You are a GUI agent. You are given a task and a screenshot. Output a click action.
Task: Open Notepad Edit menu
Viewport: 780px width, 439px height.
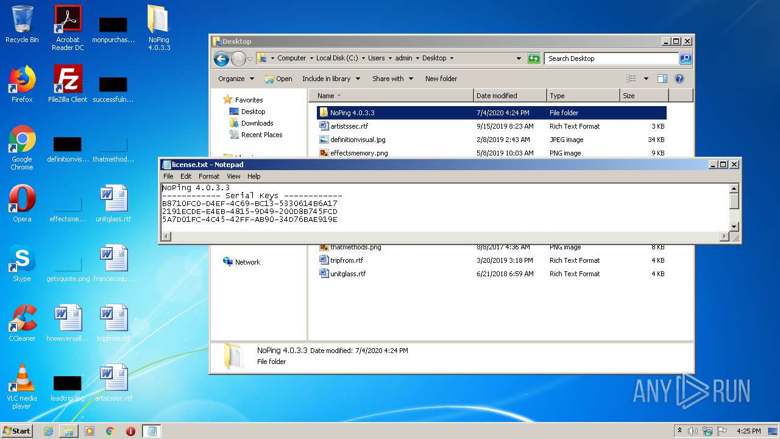click(186, 176)
